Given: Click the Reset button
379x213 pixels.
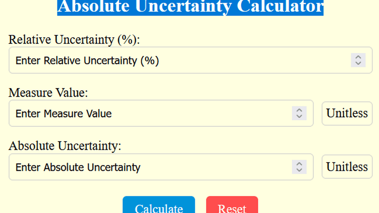Looking at the screenshot, I should coord(232,207).
